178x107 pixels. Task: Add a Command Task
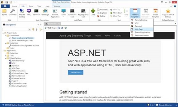click(x=72, y=13)
